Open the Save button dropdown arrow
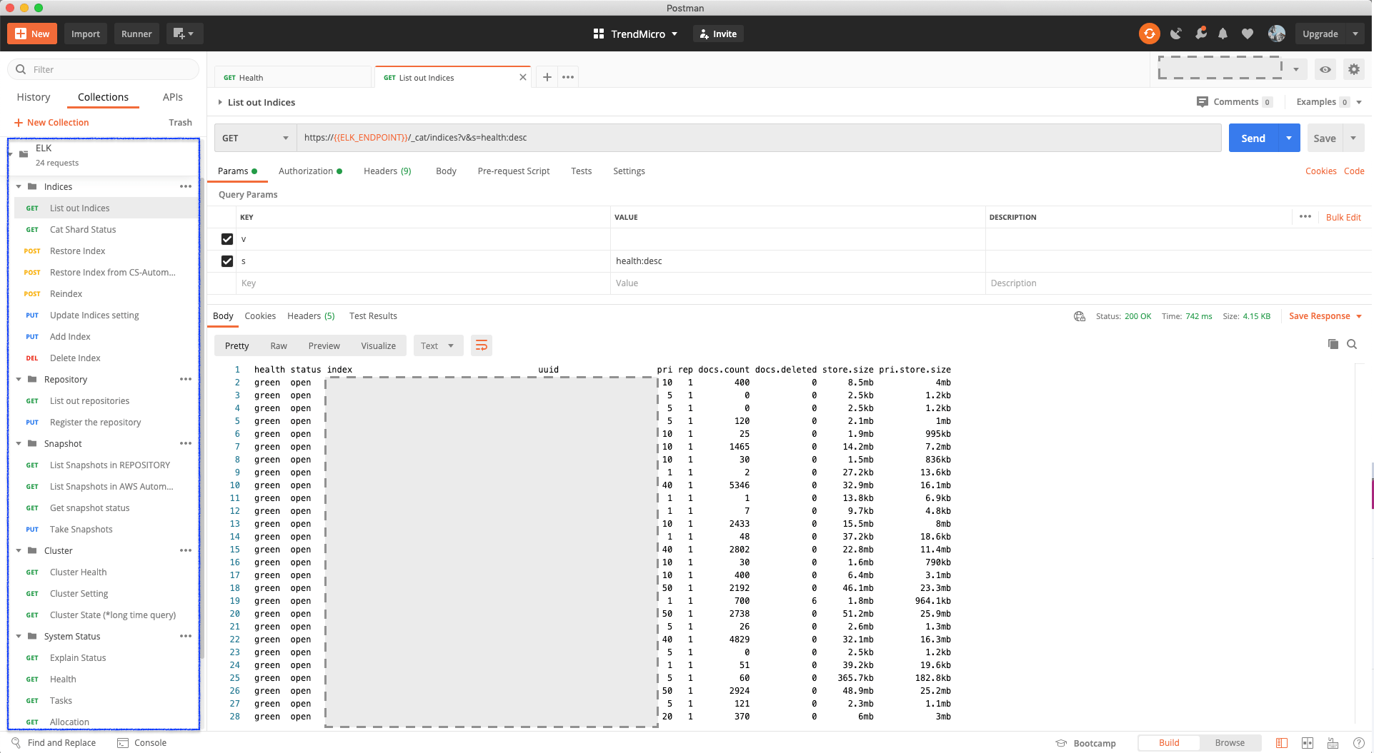The width and height of the screenshot is (1374, 753). tap(1353, 138)
